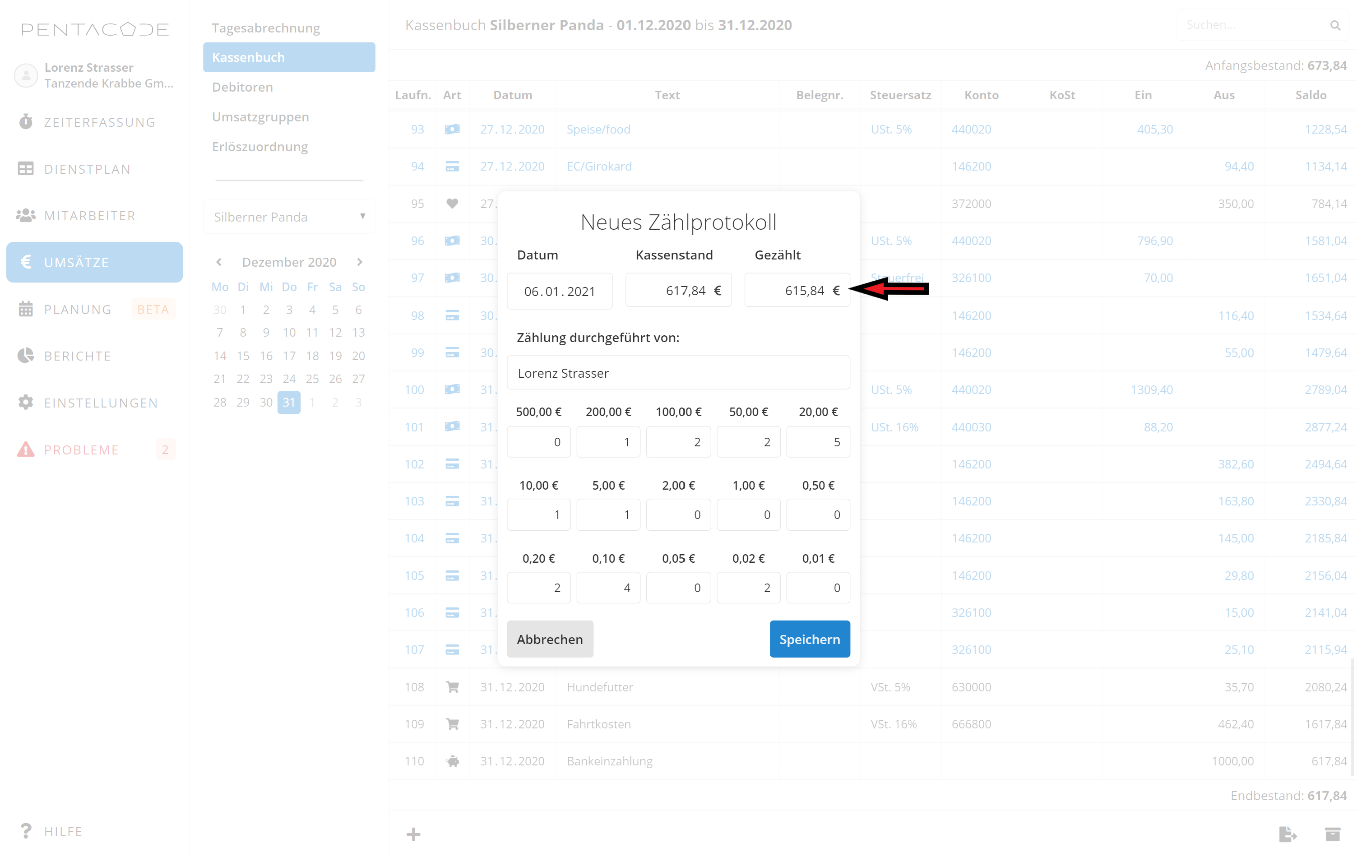This screenshot has height=857, width=1357.
Task: Go to next month after Dezember 2020
Action: pyautogui.click(x=360, y=262)
